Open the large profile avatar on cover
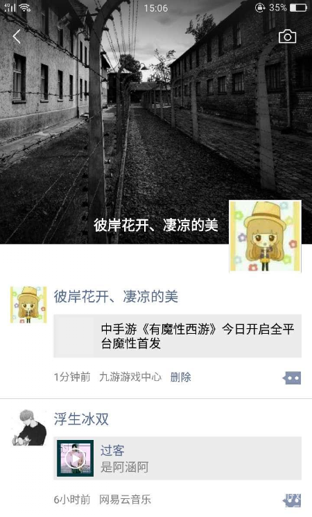 pyautogui.click(x=266, y=236)
